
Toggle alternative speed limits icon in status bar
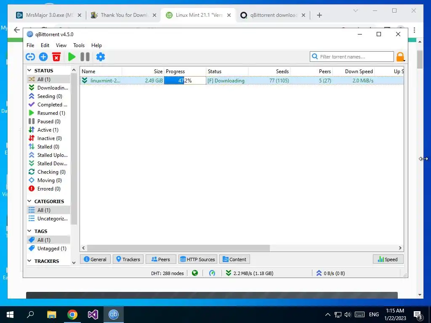tap(212, 273)
